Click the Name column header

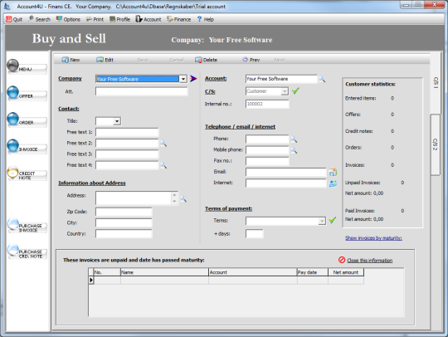(164, 272)
